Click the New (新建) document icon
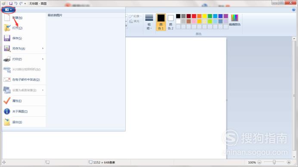This screenshot has height=167, width=298. coord(7,18)
